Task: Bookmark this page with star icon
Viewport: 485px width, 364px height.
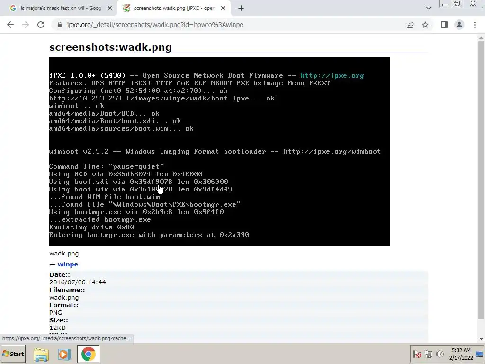Action: [425, 25]
